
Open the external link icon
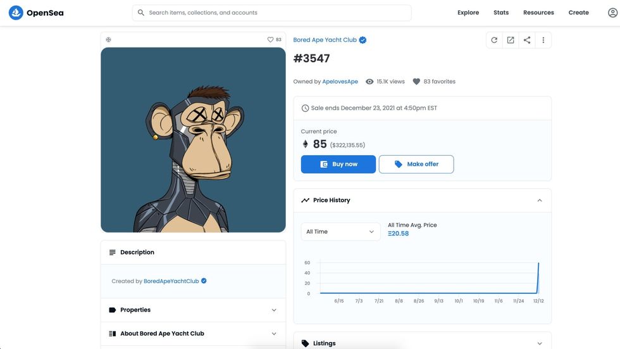[x=511, y=40]
